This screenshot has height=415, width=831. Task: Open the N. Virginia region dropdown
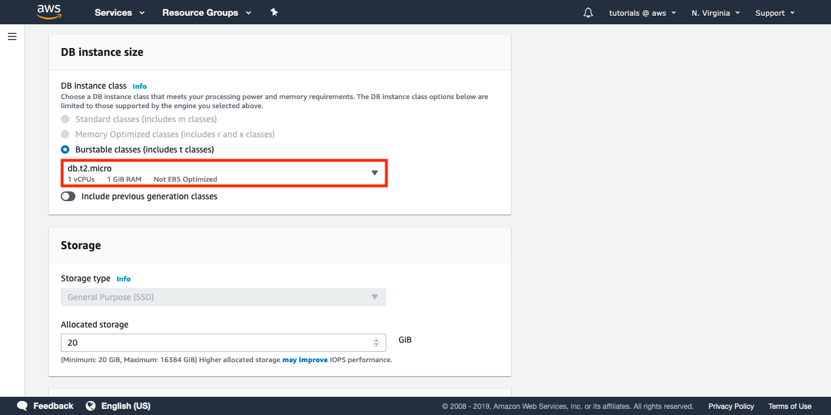715,13
